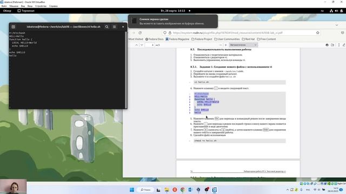Open Red Hat bookmarks folder
Viewport: 346px width, 194px height.
(x=248, y=39)
